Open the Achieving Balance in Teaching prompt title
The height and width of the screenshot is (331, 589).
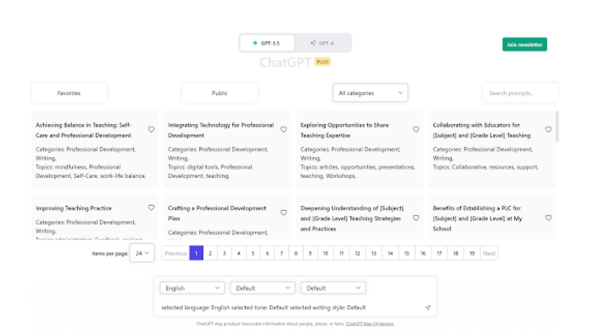click(x=84, y=130)
